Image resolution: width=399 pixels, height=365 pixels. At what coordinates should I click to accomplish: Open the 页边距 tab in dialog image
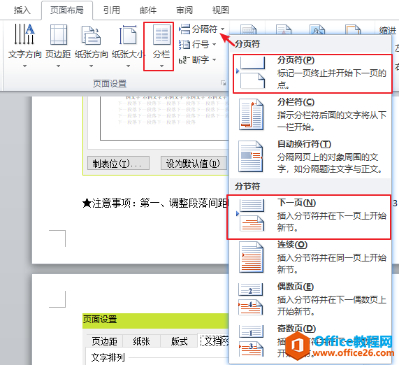click(104, 341)
